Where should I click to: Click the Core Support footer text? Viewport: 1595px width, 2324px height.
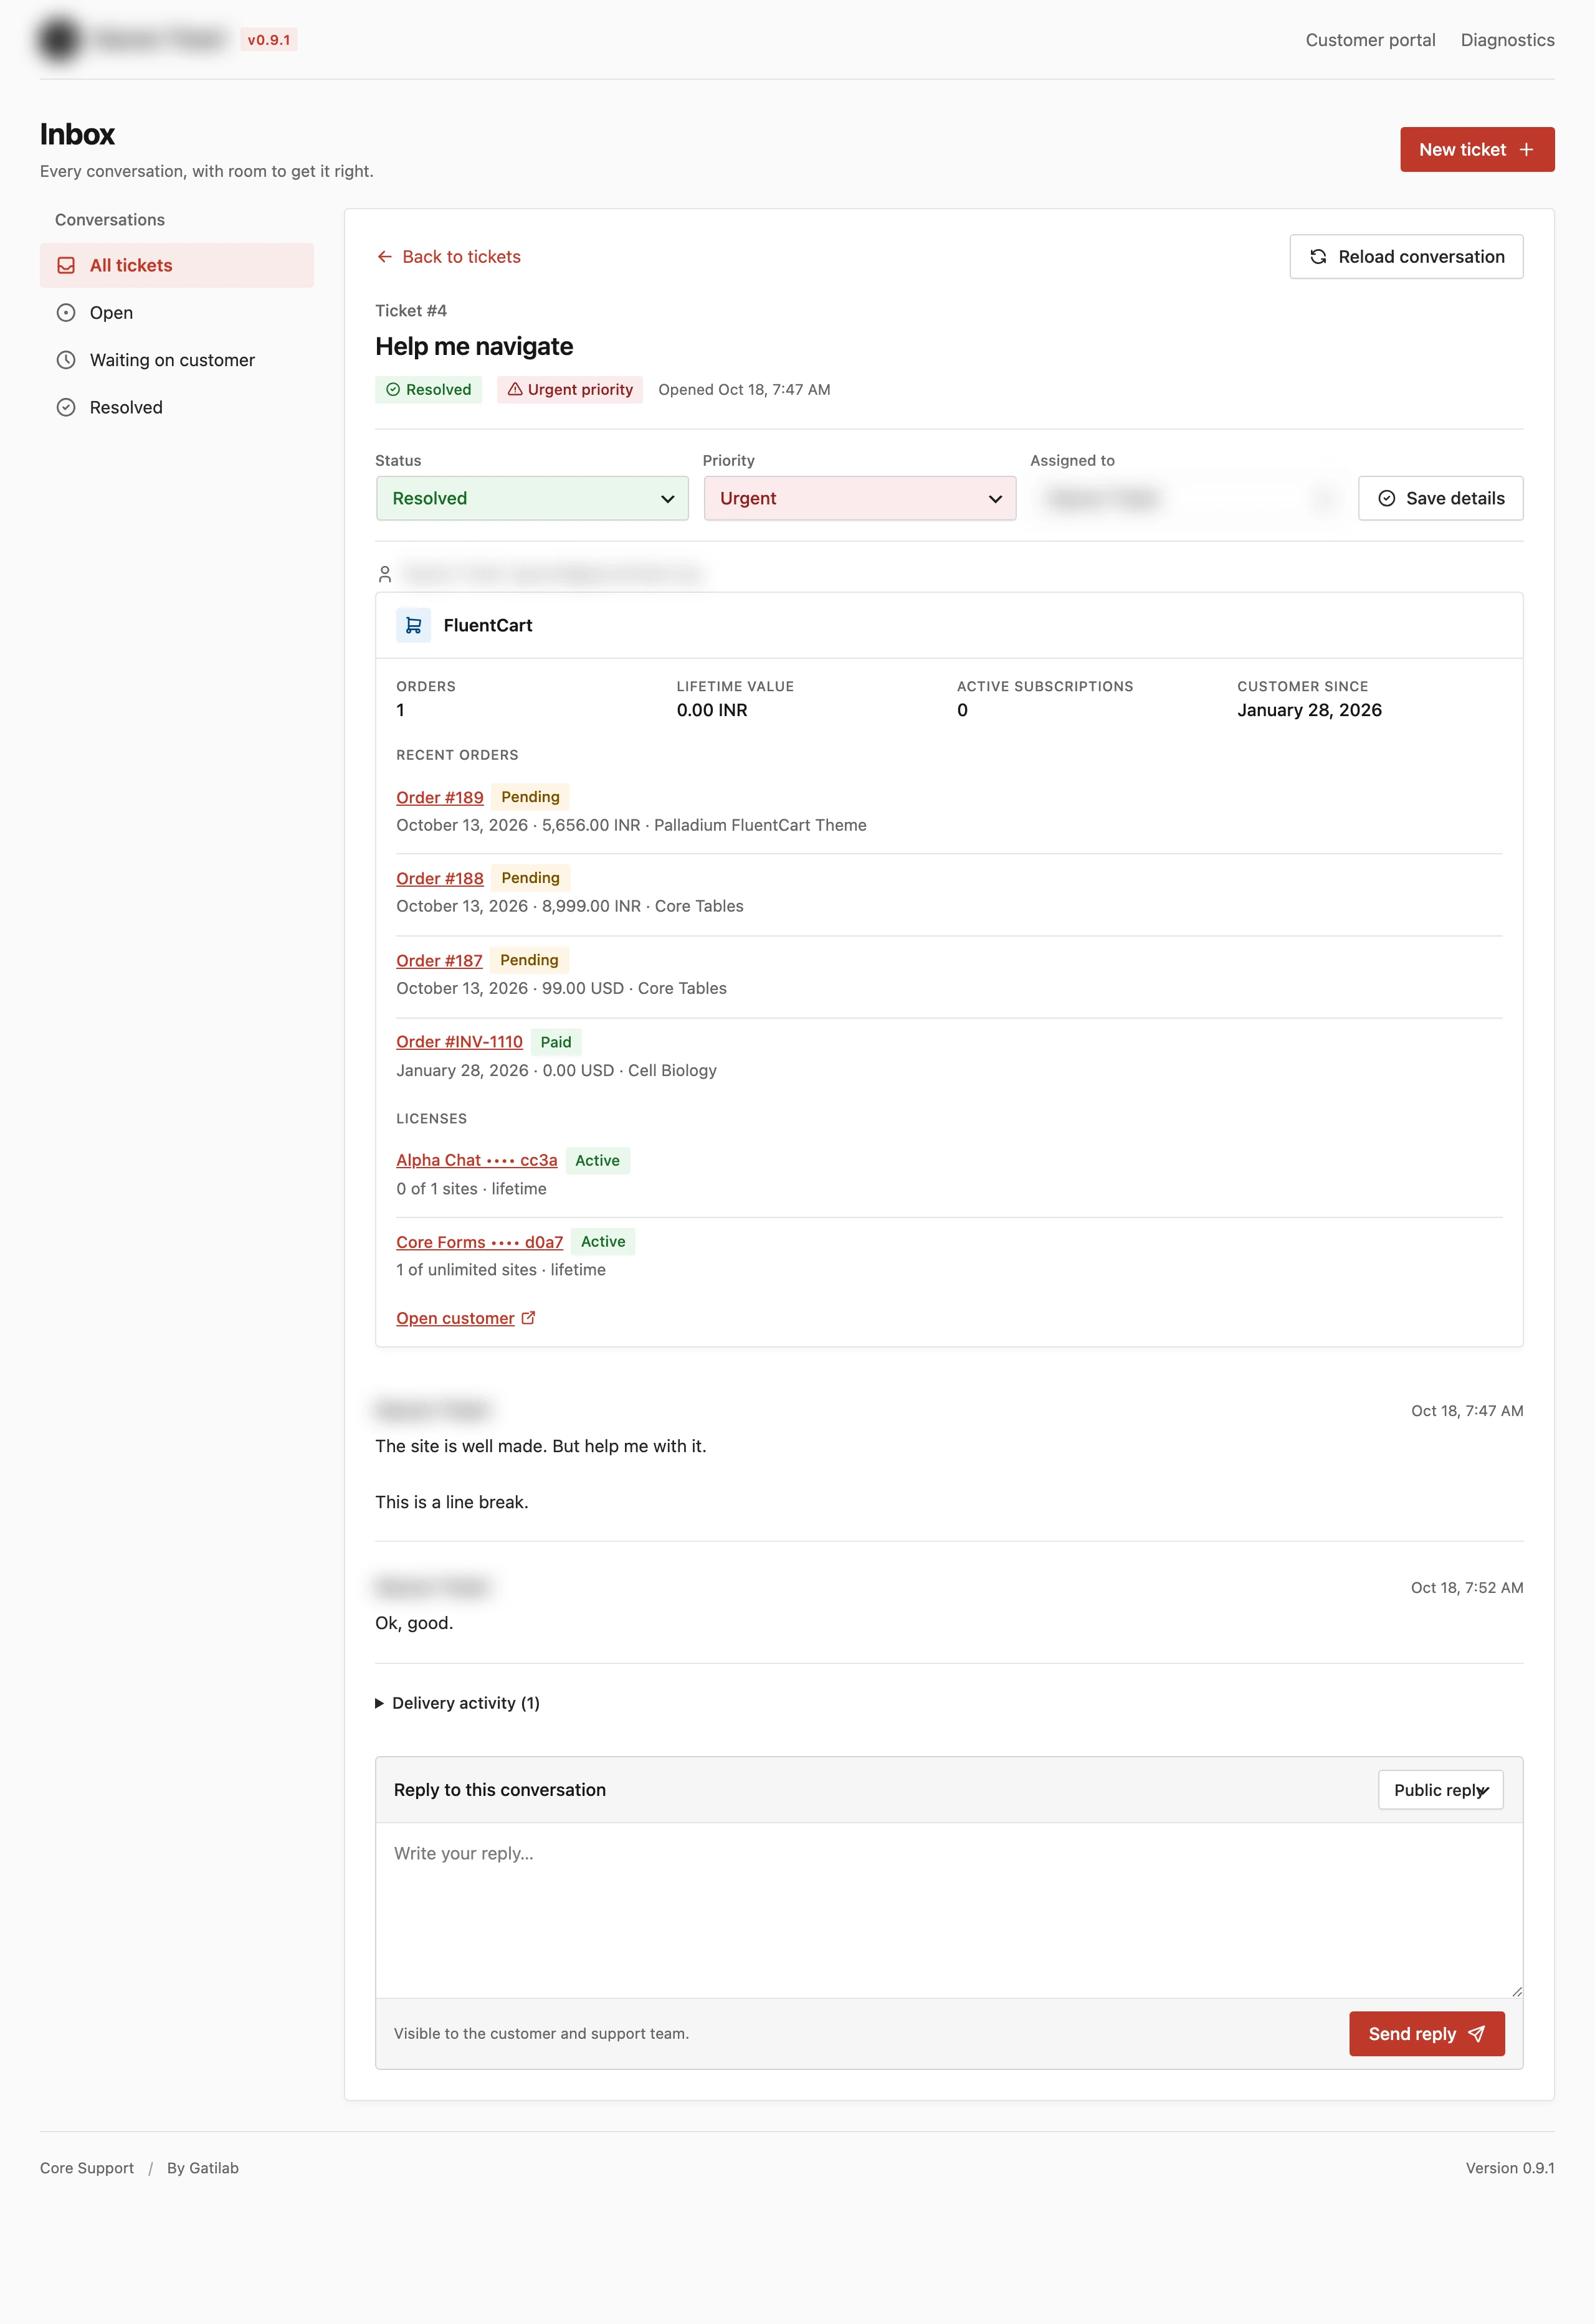coord(87,2168)
